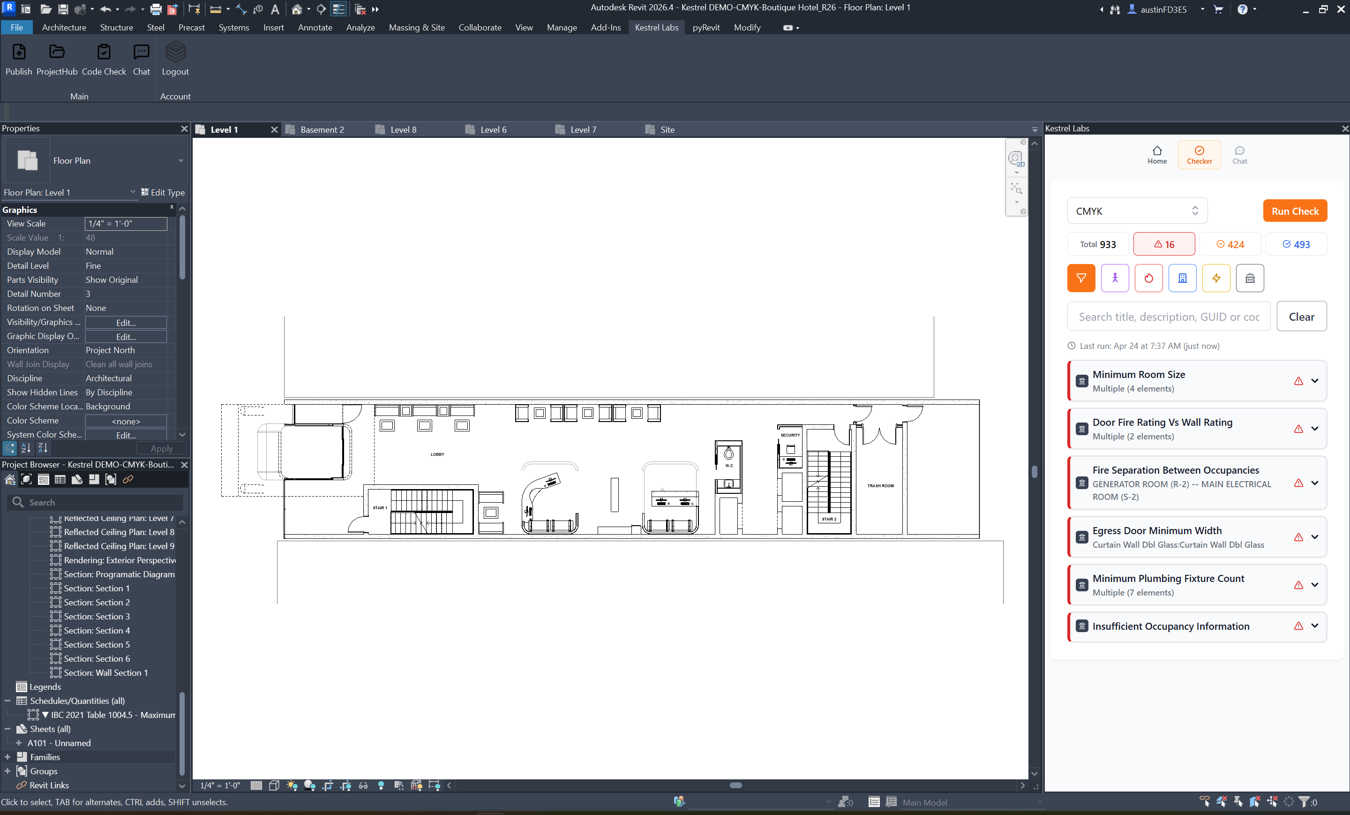This screenshot has width=1350, height=815.
Task: Expand the Minimum Plumbing Fixture Count card
Action: (x=1314, y=585)
